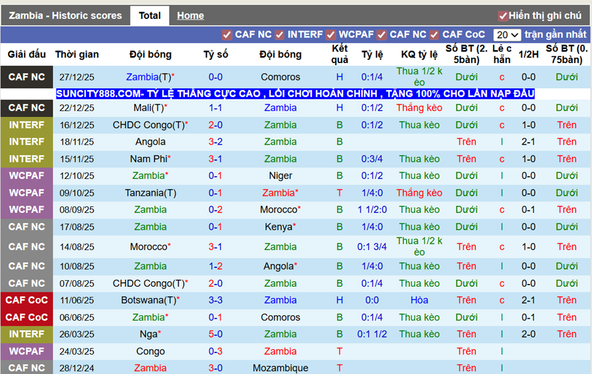Click the Trên value in Số BT column 26/03/25
Viewport: 592px width, 374px height.
click(x=466, y=334)
